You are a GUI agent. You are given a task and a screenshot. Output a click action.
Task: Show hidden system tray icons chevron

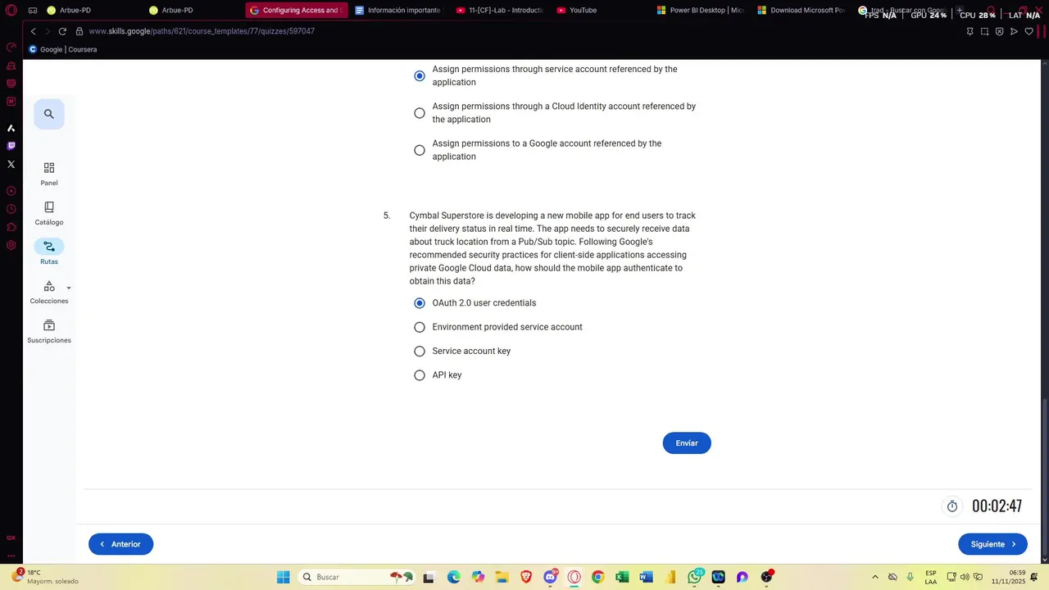pyautogui.click(x=875, y=577)
